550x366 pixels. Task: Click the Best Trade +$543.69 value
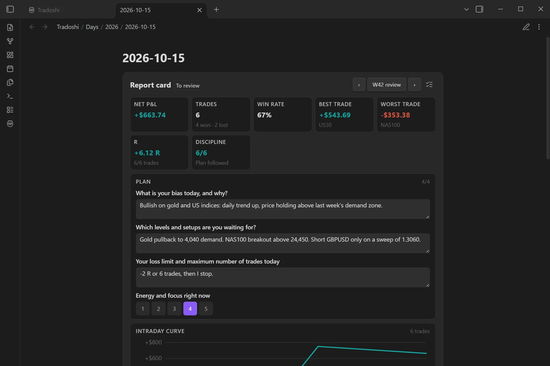point(335,115)
